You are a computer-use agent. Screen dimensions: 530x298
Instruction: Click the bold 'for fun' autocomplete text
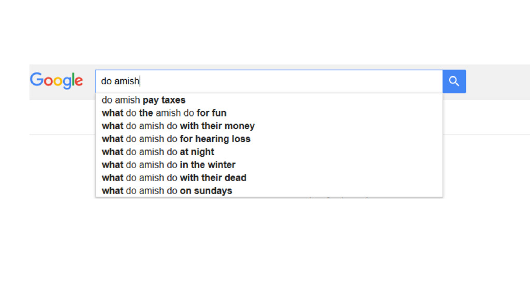pyautogui.click(x=212, y=113)
